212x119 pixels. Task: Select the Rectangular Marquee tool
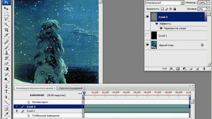(x=6, y=14)
